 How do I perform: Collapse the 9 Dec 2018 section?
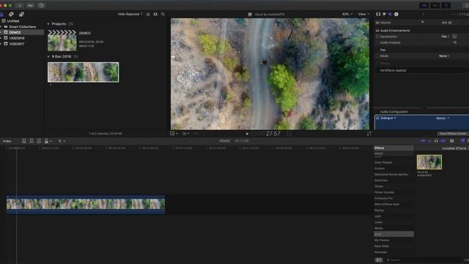tap(48, 56)
